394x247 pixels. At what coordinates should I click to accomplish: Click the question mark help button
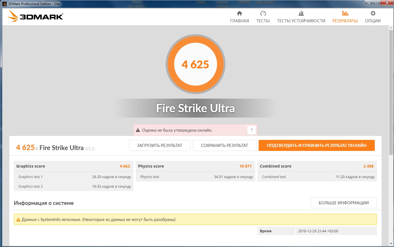[x=252, y=130]
